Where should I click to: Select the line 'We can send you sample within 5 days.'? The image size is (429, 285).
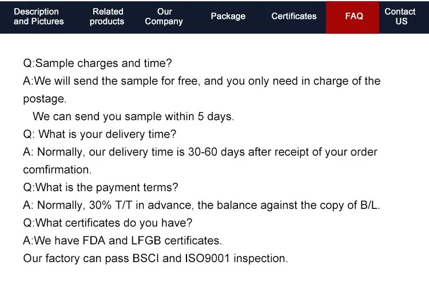click(x=133, y=117)
